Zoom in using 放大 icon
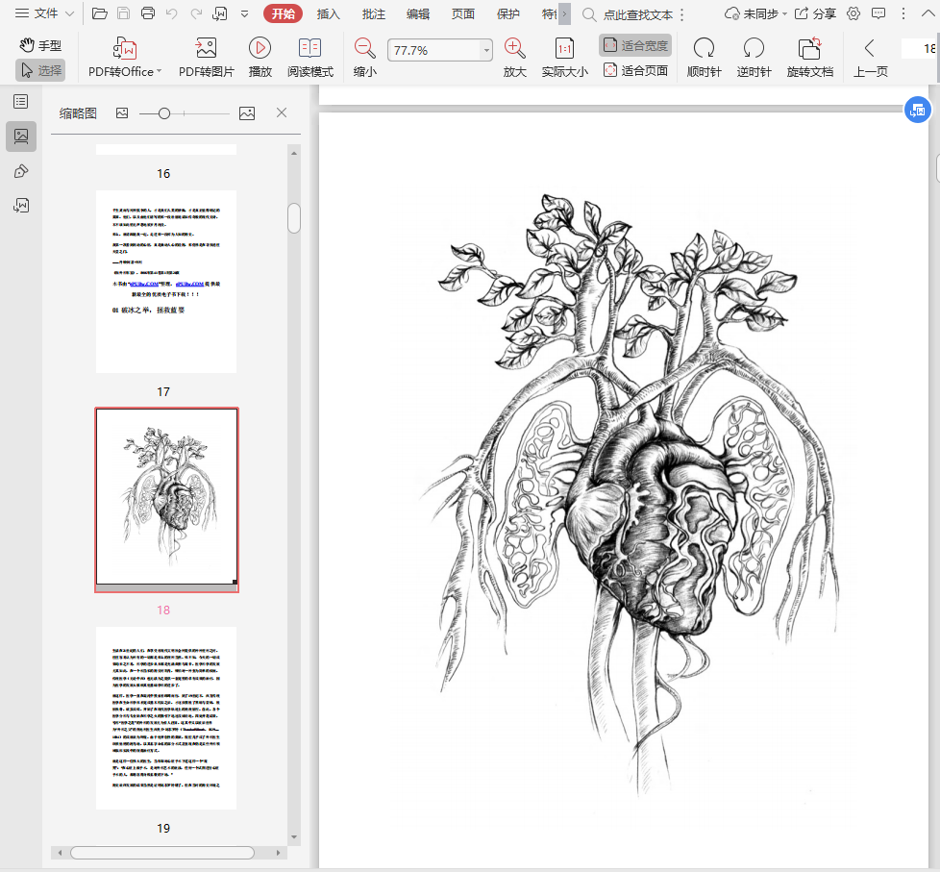 [515, 49]
